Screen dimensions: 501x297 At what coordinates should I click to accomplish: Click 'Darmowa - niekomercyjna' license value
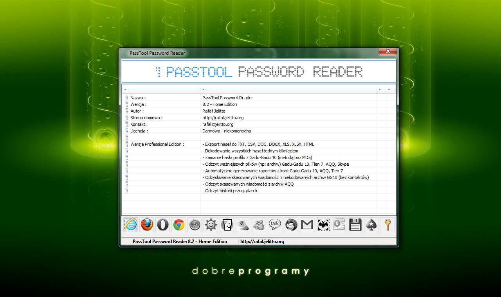click(x=227, y=131)
